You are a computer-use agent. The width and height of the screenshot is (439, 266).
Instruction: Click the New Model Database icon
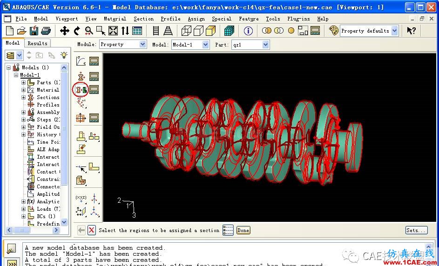coord(10,31)
